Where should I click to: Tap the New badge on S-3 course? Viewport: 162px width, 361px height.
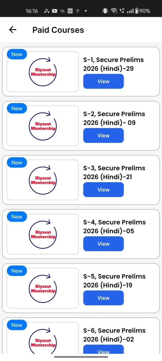click(17, 163)
